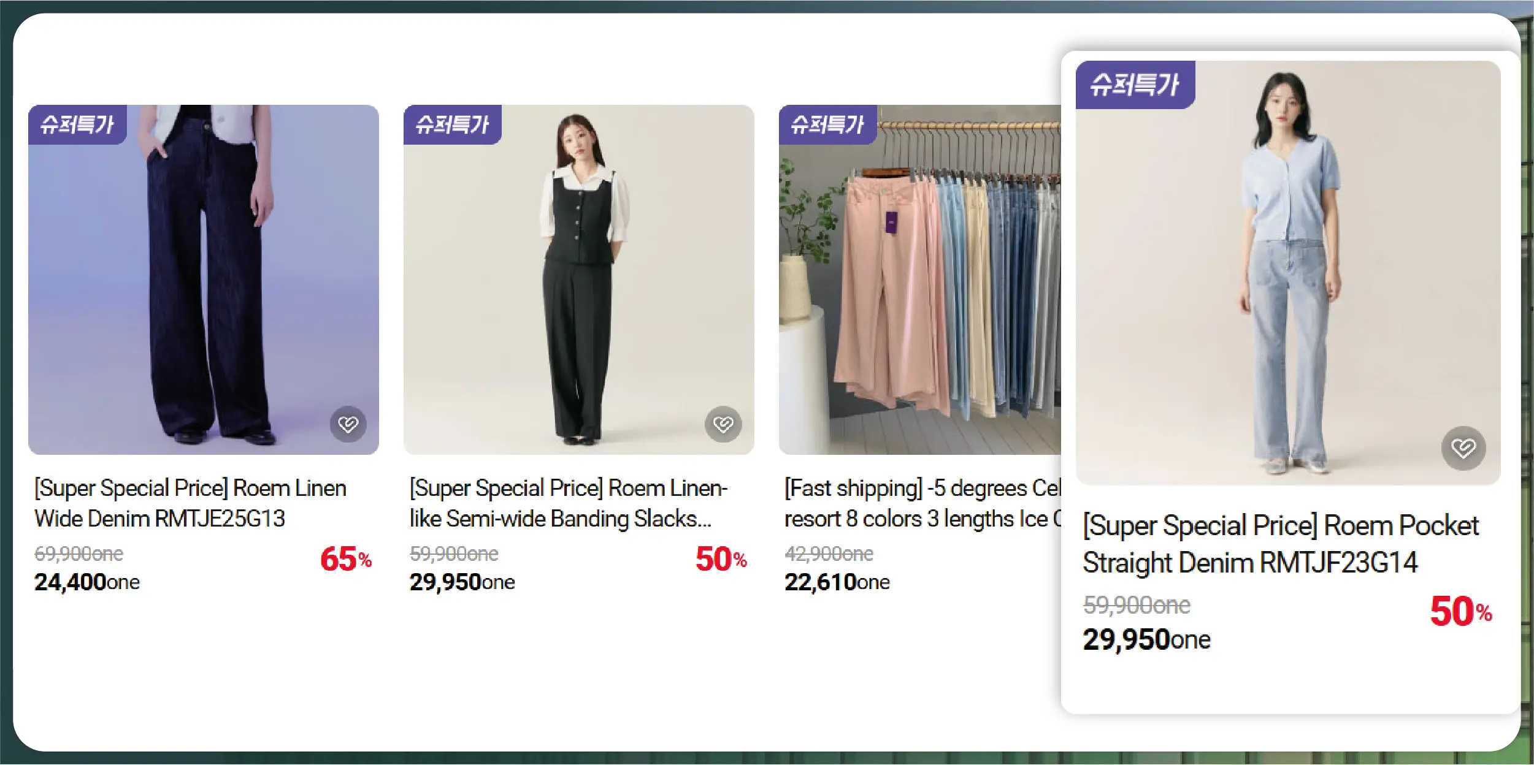Click the 슈퍼특가 badge on the Linen Wide Denim
The width and height of the screenshot is (1534, 765).
(77, 125)
